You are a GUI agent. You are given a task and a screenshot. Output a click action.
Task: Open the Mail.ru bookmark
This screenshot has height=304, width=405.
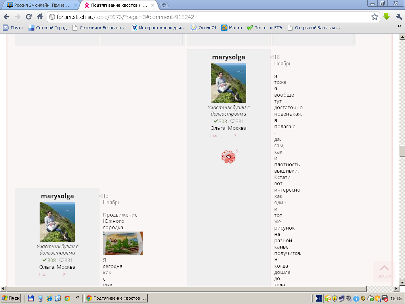tap(231, 28)
